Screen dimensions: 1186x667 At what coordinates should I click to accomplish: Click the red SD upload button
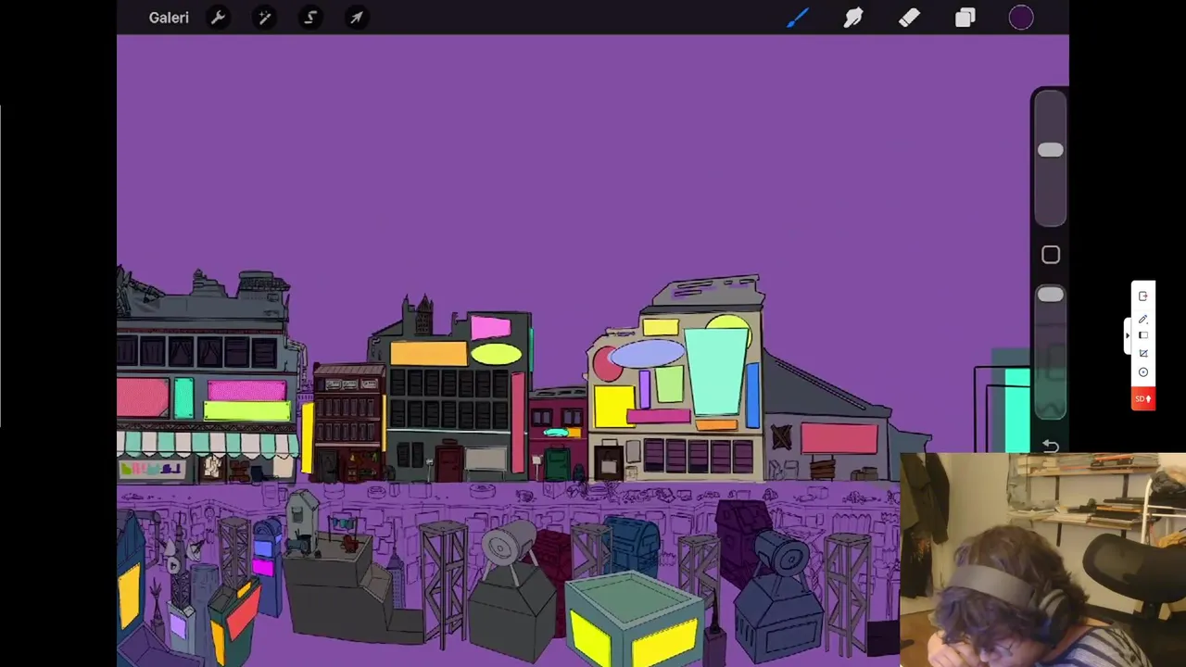coord(1142,399)
